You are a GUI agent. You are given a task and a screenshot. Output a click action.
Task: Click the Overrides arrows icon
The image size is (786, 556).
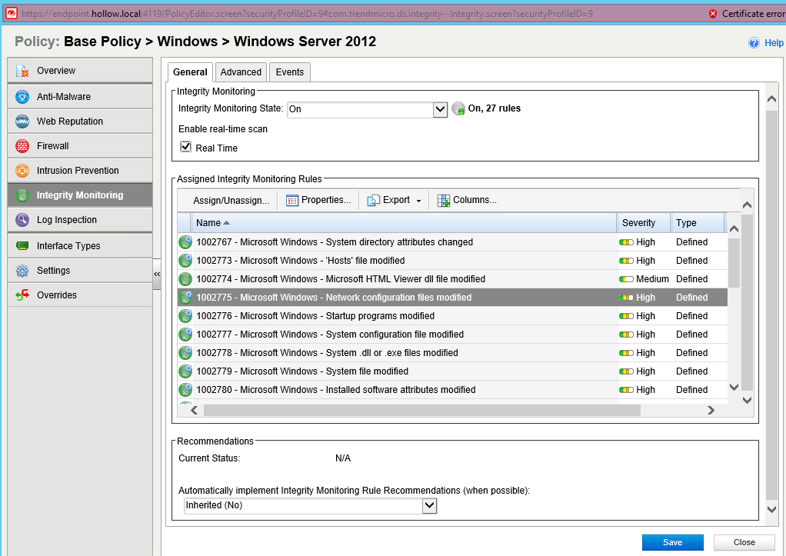22,295
